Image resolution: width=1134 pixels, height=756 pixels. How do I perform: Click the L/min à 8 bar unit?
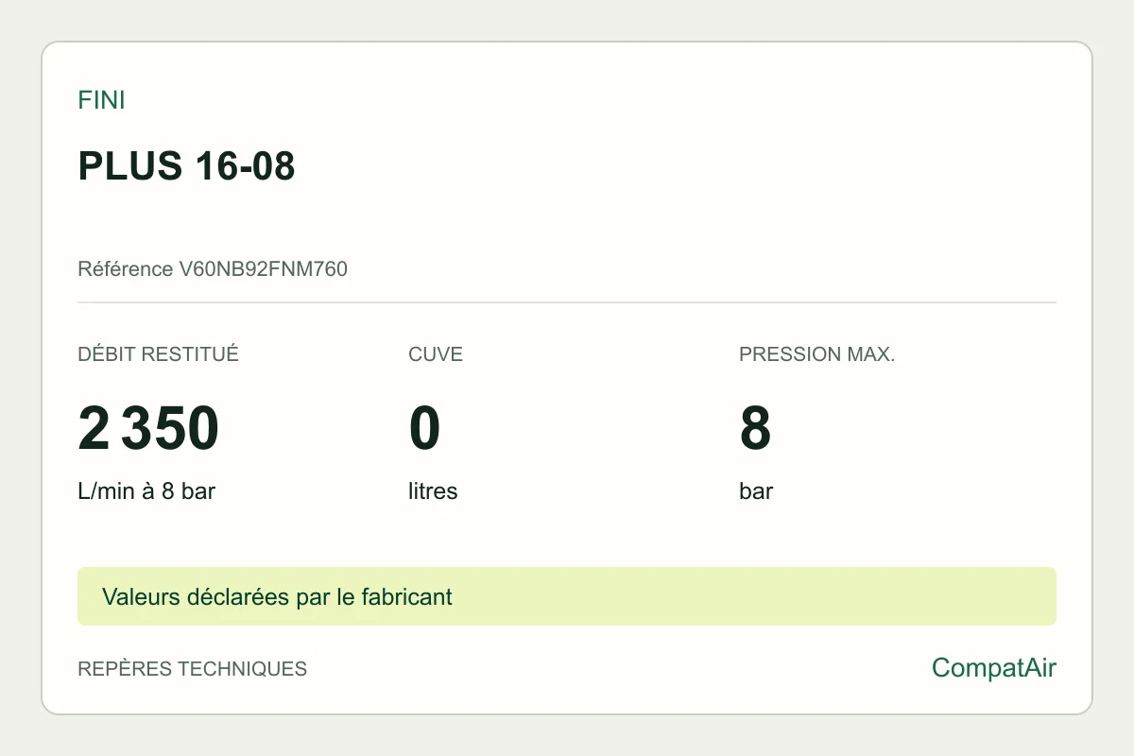[146, 491]
